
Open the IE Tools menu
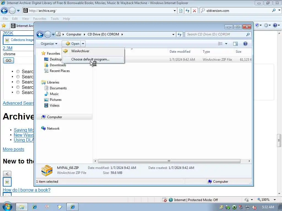(55, 19)
